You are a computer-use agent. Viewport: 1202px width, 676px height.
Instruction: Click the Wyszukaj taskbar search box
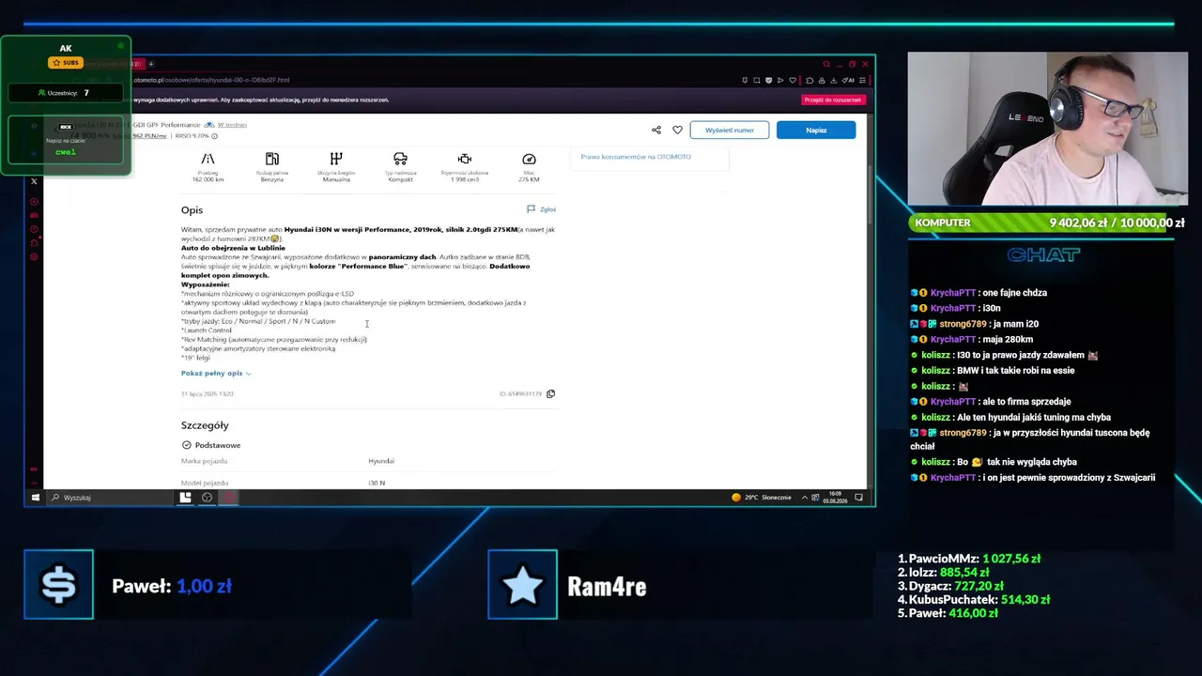(108, 498)
